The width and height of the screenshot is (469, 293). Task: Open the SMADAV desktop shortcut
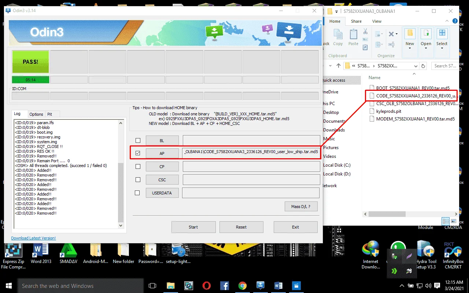pos(69,254)
